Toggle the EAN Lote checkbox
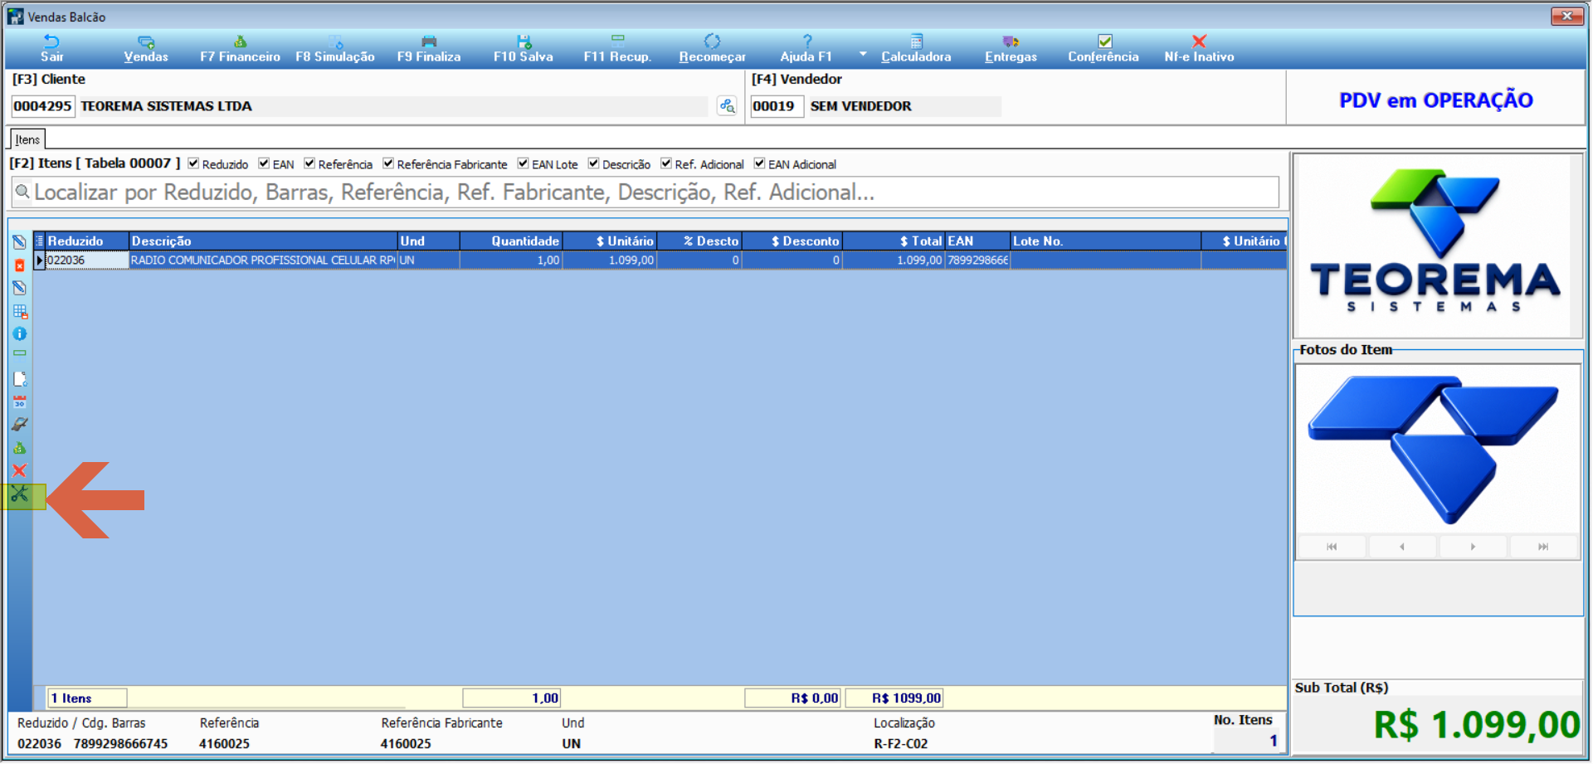The width and height of the screenshot is (1593, 764). pyautogui.click(x=524, y=163)
